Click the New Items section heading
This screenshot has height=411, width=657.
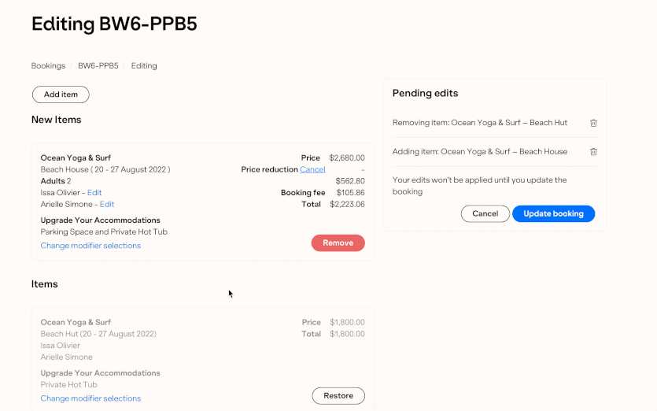point(56,120)
